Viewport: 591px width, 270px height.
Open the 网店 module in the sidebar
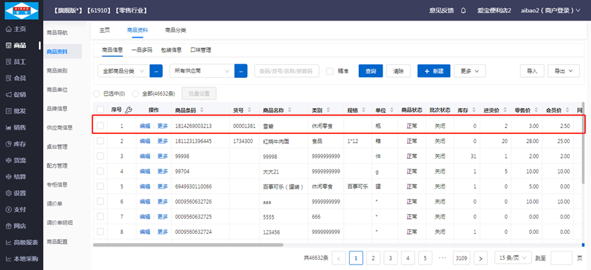pyautogui.click(x=16, y=226)
